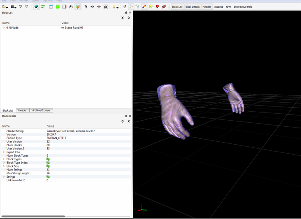Click the Save floppy disk icon

[13, 7]
